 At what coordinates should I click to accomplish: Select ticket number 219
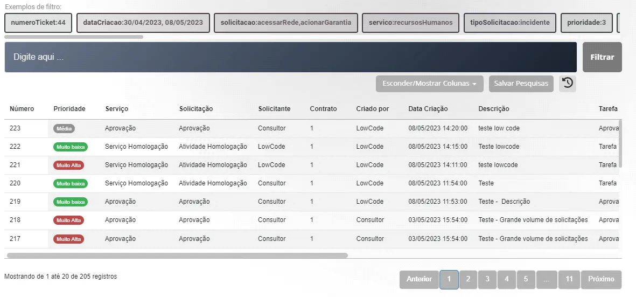[15, 201]
